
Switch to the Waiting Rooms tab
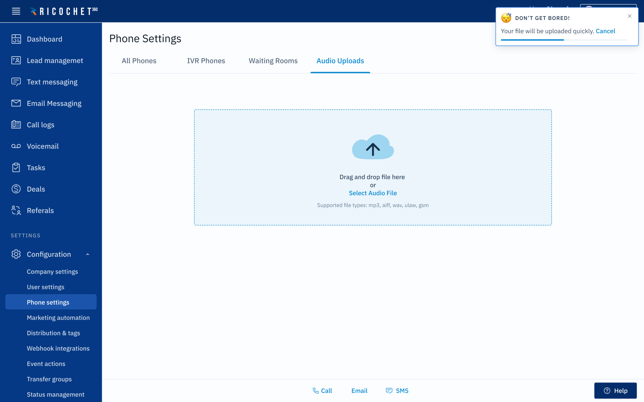(x=273, y=61)
